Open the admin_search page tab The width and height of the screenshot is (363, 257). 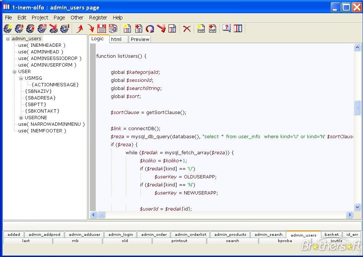click(x=269, y=235)
